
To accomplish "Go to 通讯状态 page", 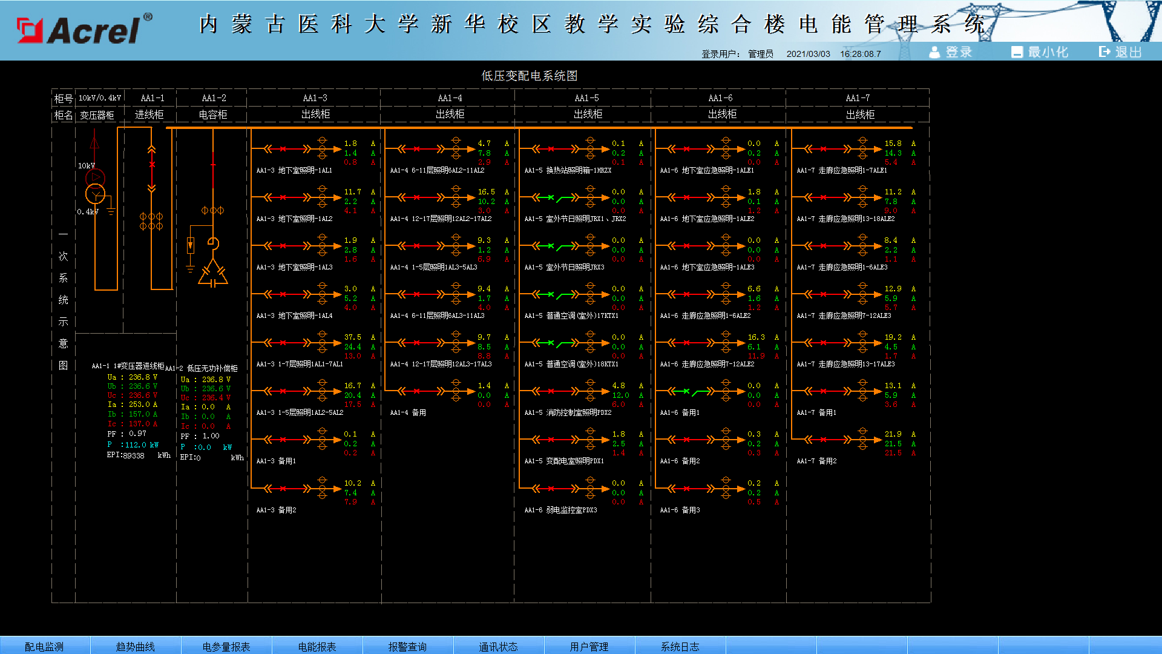I will pyautogui.click(x=498, y=646).
